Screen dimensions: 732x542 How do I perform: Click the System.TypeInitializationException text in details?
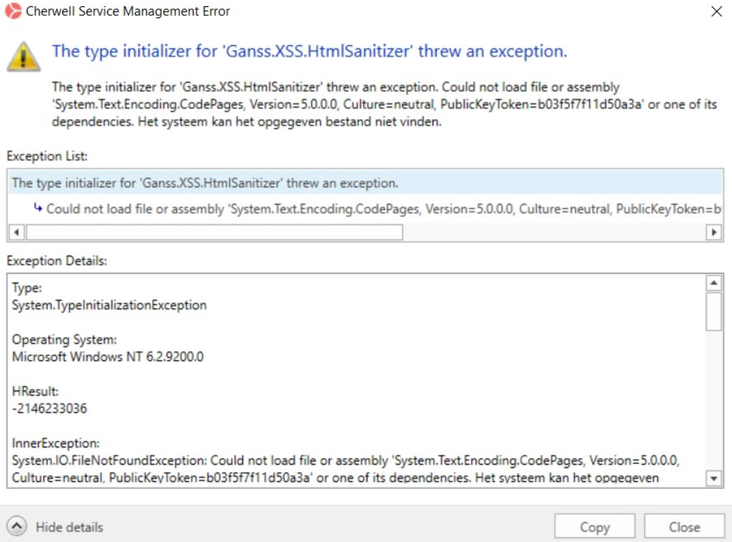[109, 305]
